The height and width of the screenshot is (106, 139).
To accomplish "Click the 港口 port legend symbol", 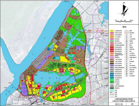I will pyautogui.click(x=127, y=51).
